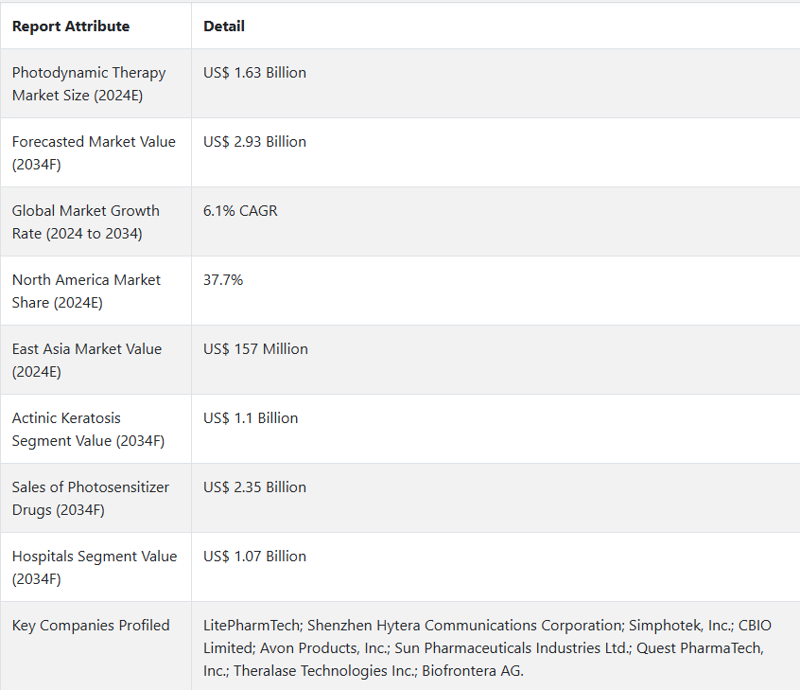Screen dimensions: 800x690
Task: Click the 'Report Attribute' column header
Action: pos(71,27)
